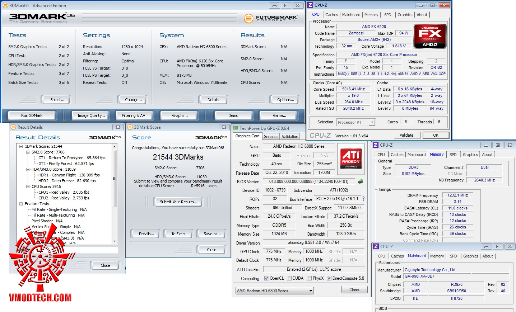Click the CPU-Z icon in top window title

pyautogui.click(x=311, y=5)
